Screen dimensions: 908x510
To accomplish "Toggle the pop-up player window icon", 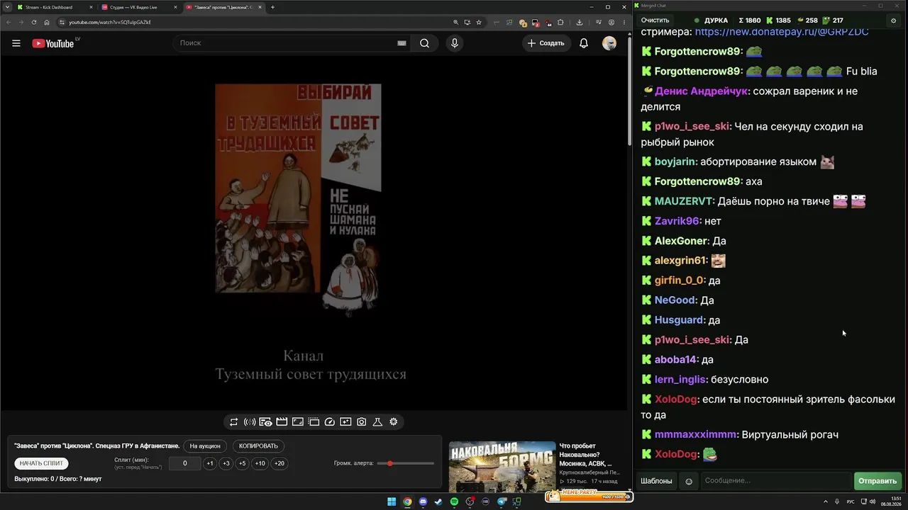I will 314,422.
